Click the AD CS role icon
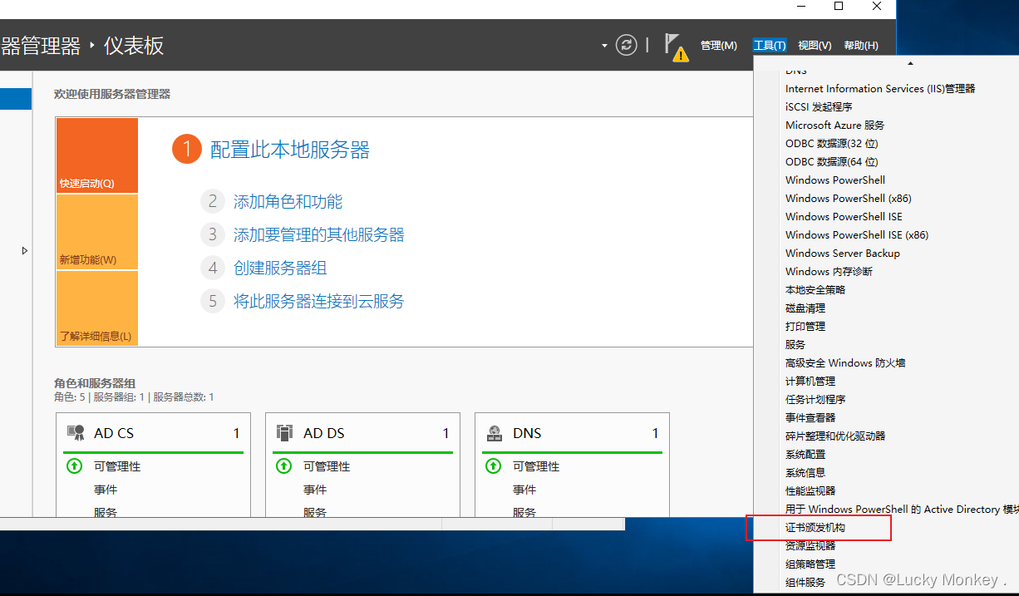The image size is (1019, 596). 76,432
